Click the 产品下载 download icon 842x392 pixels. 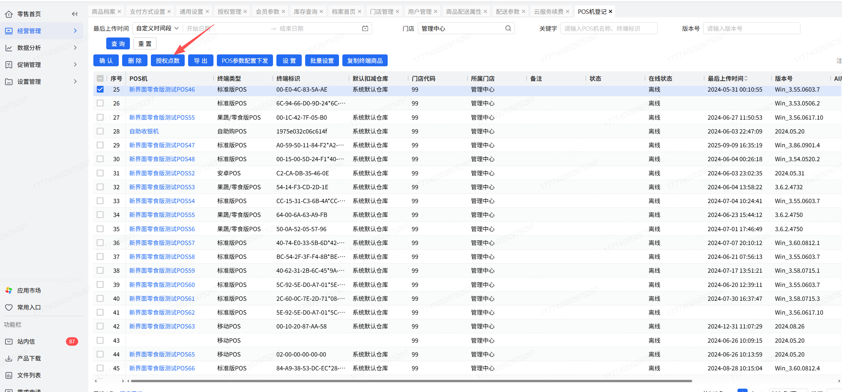(9, 359)
